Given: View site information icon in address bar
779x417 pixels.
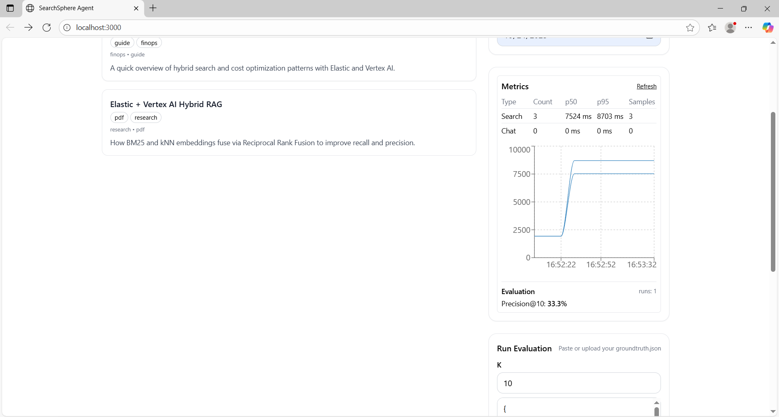Looking at the screenshot, I should (x=67, y=28).
